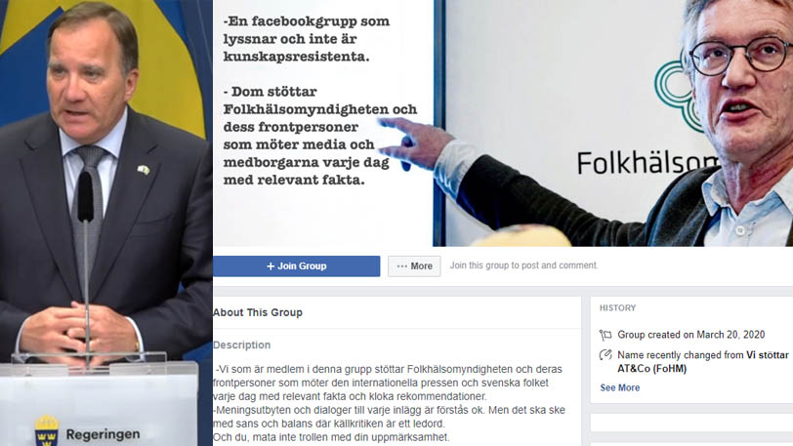
Task: Click the Regeringen three-crowns emblem
Action: coord(47,430)
